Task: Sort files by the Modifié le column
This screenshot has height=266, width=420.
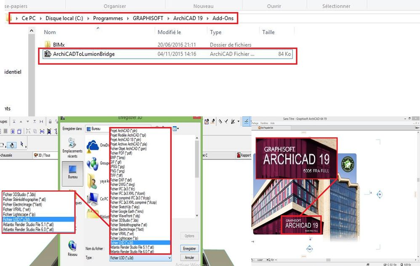Action: click(169, 32)
